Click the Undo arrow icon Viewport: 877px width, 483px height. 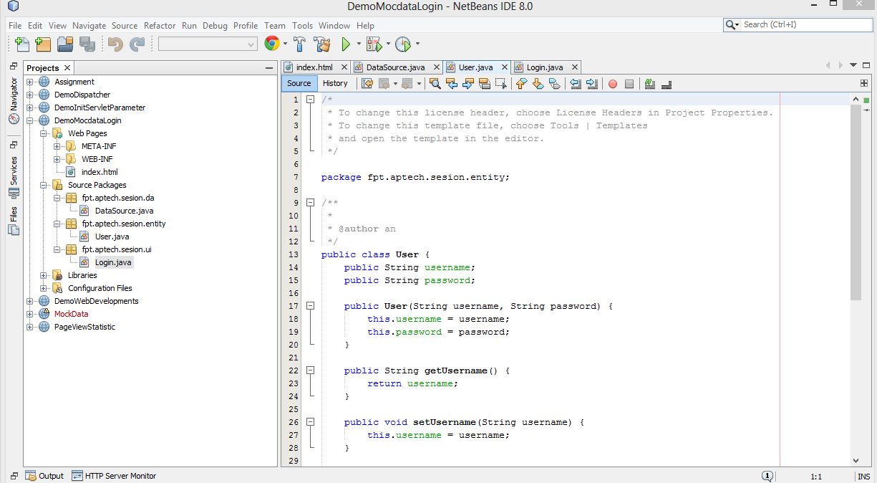pos(115,44)
